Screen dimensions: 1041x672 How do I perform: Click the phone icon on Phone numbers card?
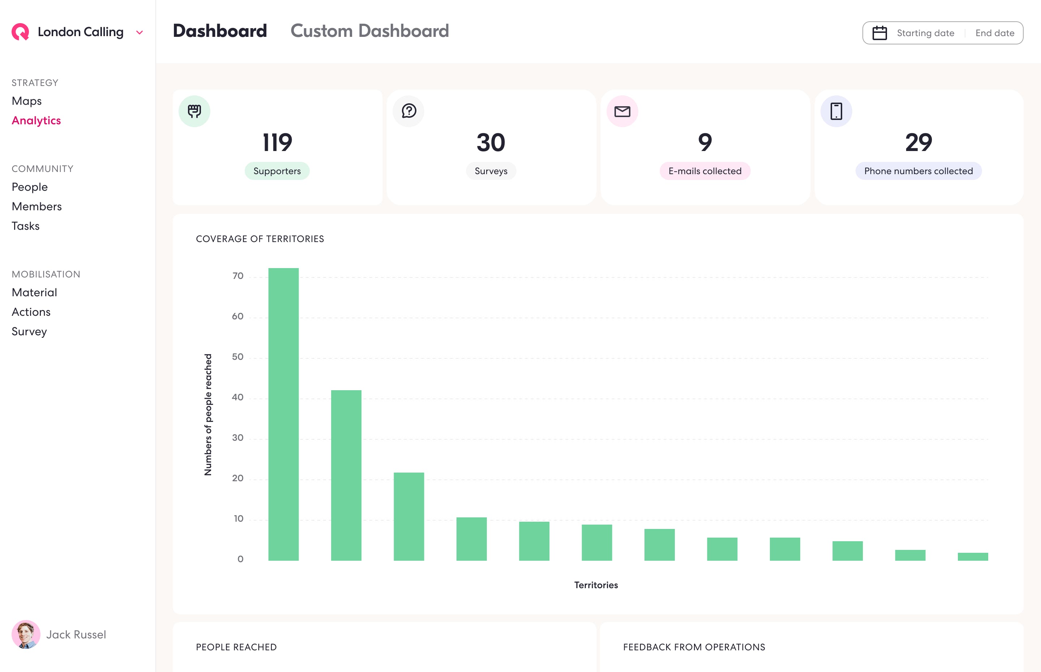[836, 111]
